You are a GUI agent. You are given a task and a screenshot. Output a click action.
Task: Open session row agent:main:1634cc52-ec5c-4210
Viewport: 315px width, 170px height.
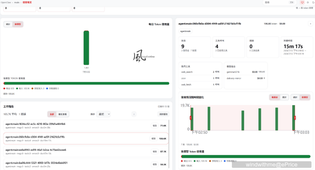point(86,126)
